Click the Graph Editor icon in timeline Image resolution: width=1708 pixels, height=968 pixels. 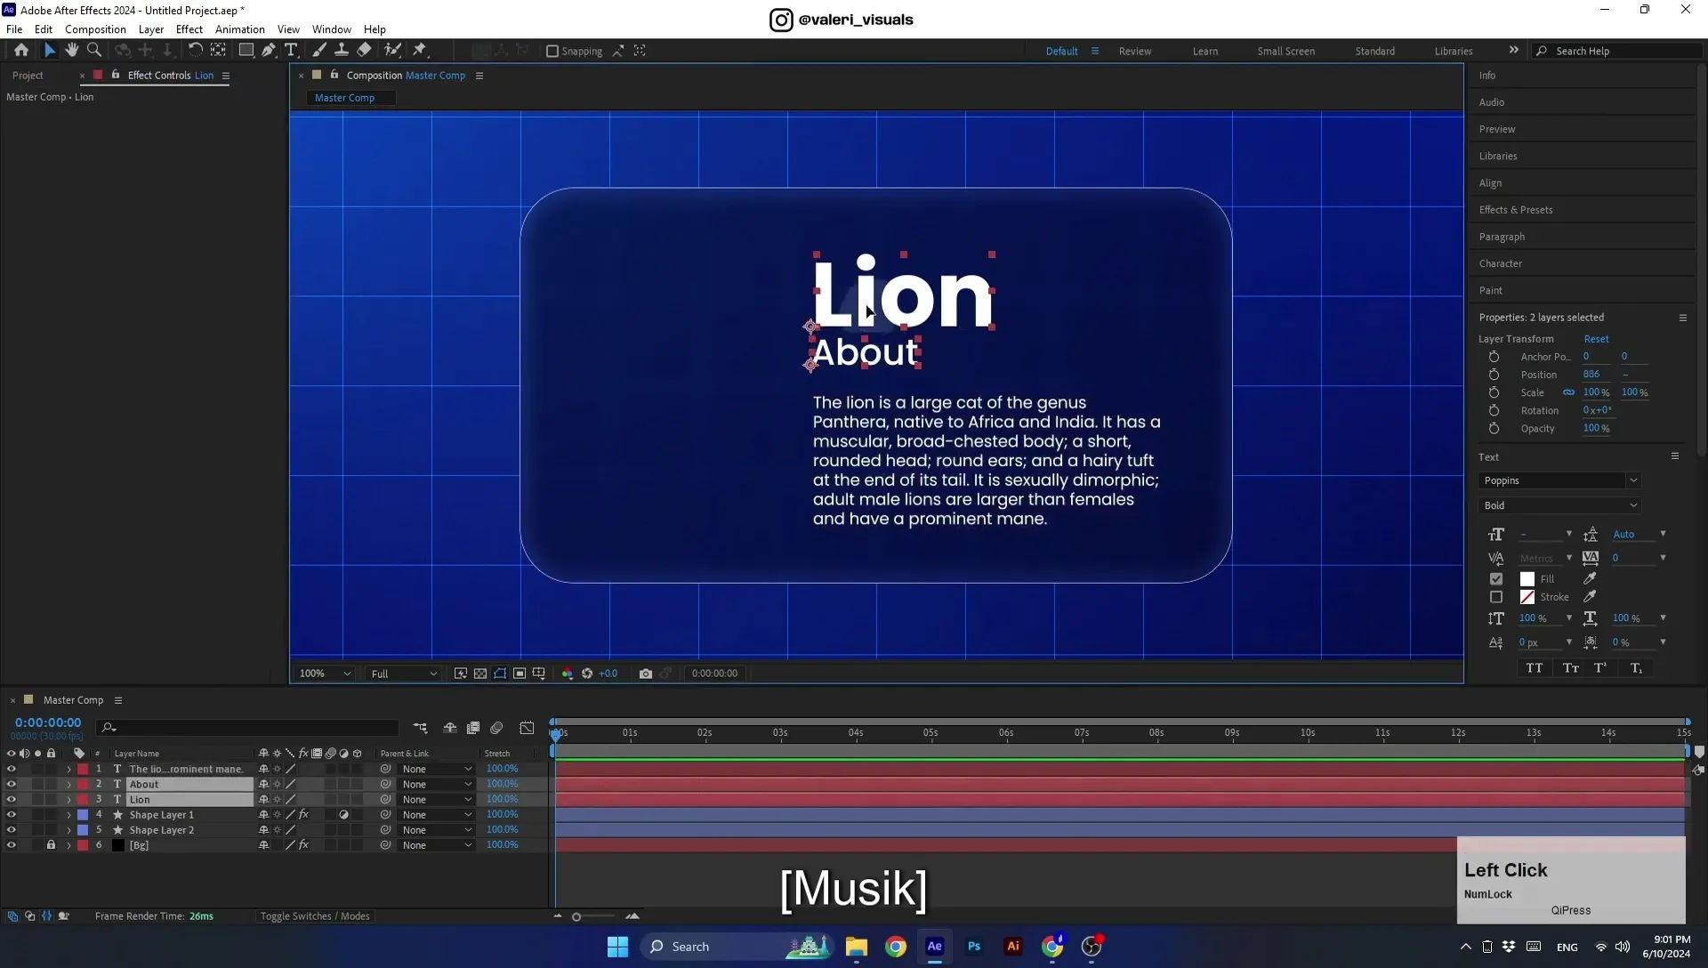[x=527, y=728]
